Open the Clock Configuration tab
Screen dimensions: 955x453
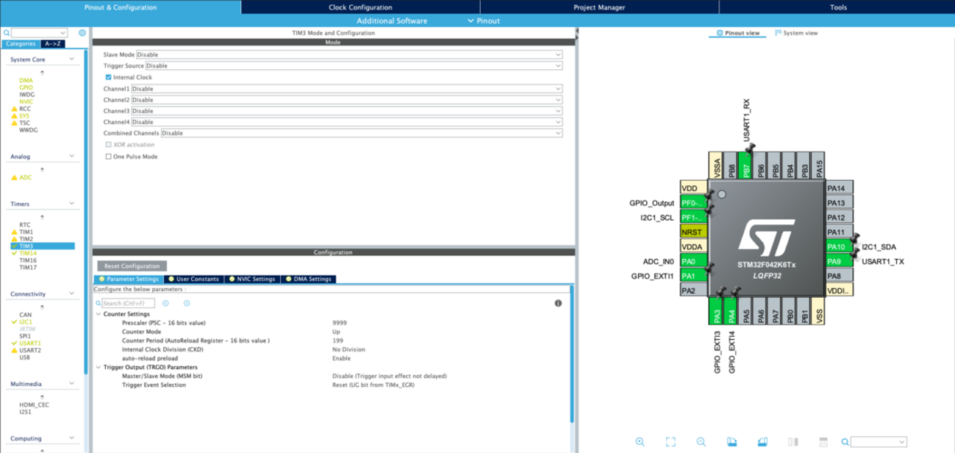click(x=360, y=7)
